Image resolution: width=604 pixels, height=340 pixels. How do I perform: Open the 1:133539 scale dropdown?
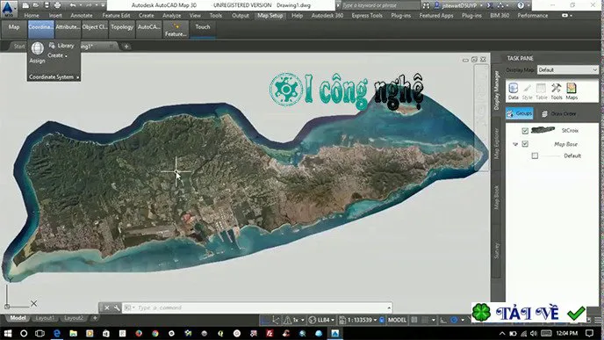pyautogui.click(x=375, y=320)
